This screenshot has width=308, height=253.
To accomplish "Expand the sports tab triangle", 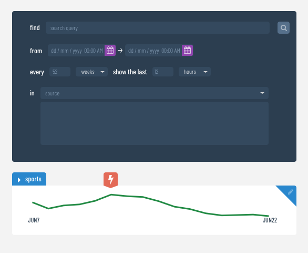I will coord(19,180).
